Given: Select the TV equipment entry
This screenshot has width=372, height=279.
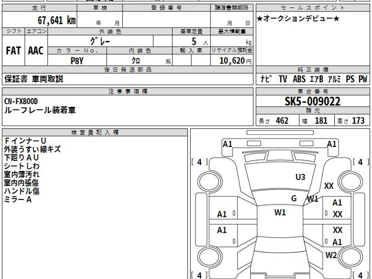Looking at the screenshot, I should tap(283, 79).
